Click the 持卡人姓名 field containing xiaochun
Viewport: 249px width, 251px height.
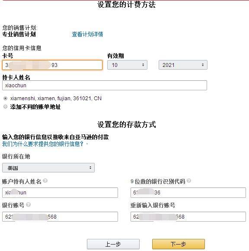105,85
